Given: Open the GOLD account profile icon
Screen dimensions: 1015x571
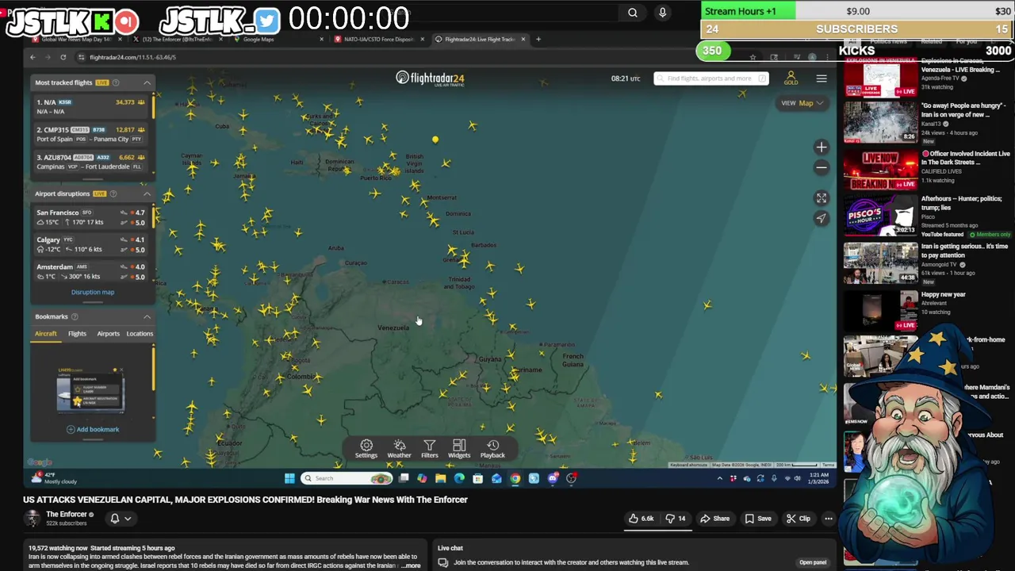Looking at the screenshot, I should [x=791, y=78].
